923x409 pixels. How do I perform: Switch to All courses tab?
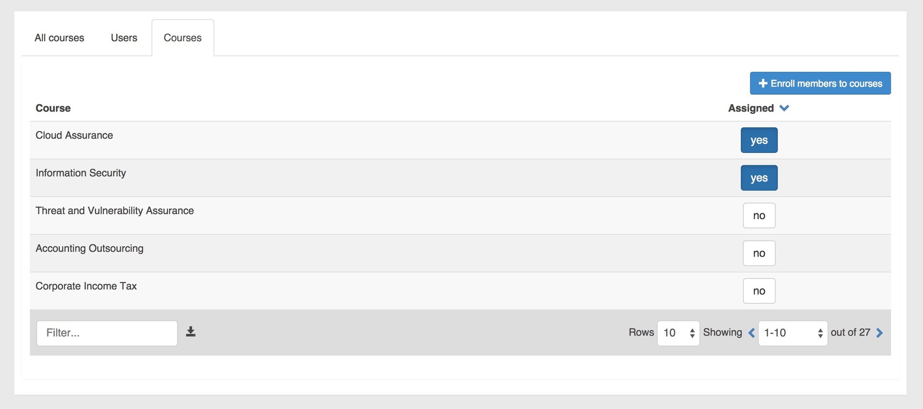[59, 38]
